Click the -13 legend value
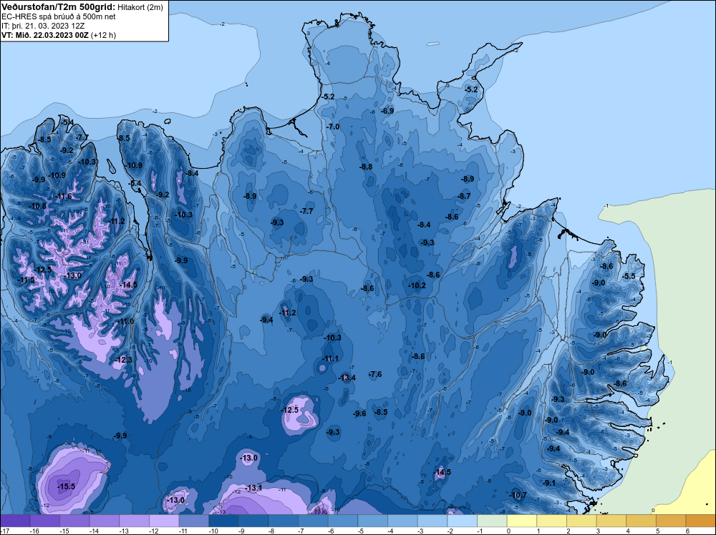716x535 pixels. coord(123,531)
